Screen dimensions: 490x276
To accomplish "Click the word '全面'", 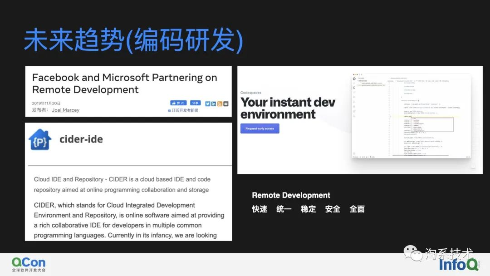I will tap(357, 209).
